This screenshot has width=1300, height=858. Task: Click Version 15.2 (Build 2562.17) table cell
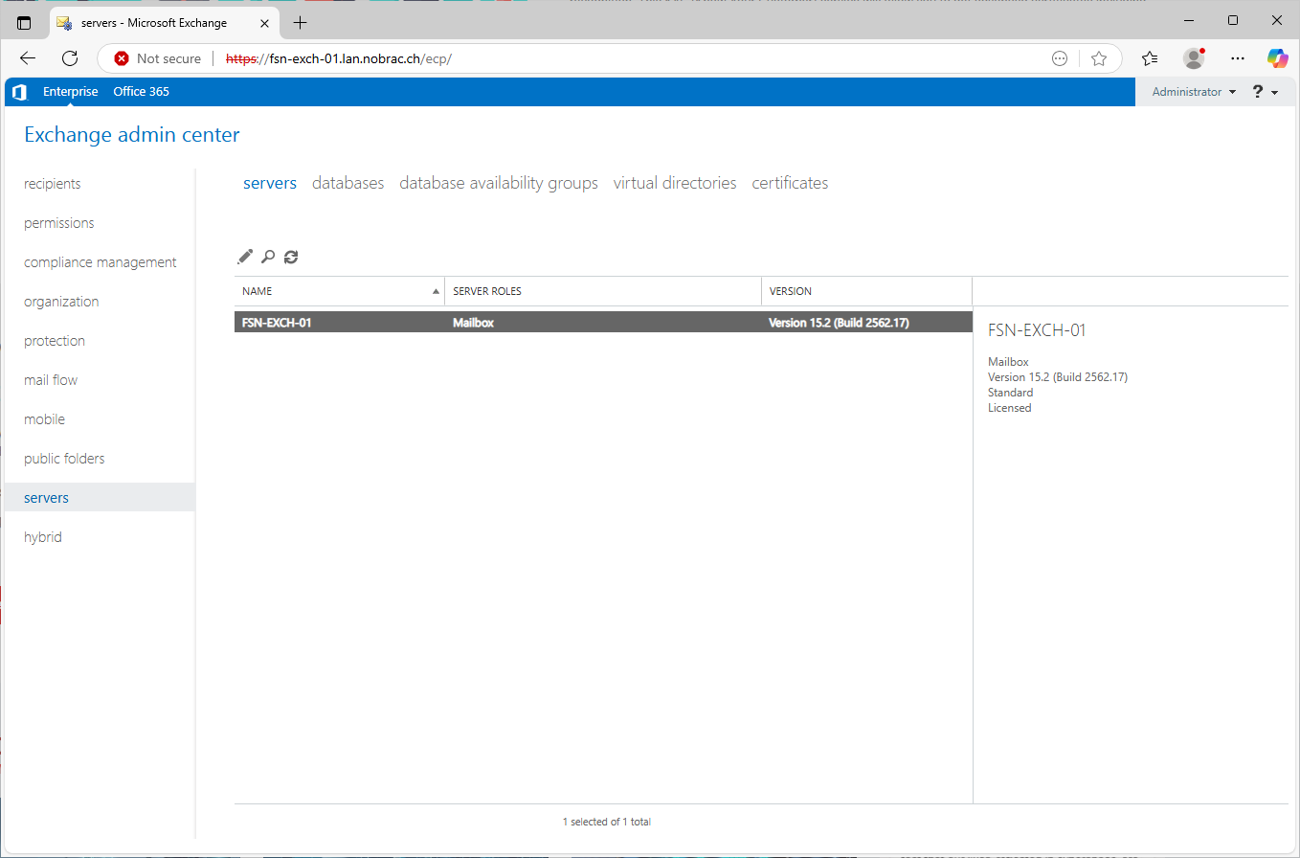839,323
